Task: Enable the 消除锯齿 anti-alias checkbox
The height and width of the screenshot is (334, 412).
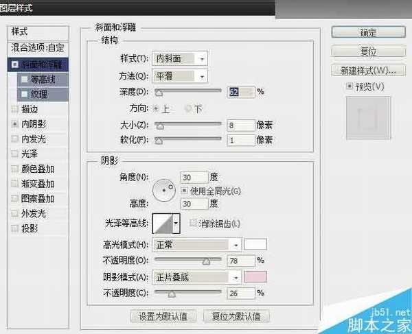Action: 193,223
